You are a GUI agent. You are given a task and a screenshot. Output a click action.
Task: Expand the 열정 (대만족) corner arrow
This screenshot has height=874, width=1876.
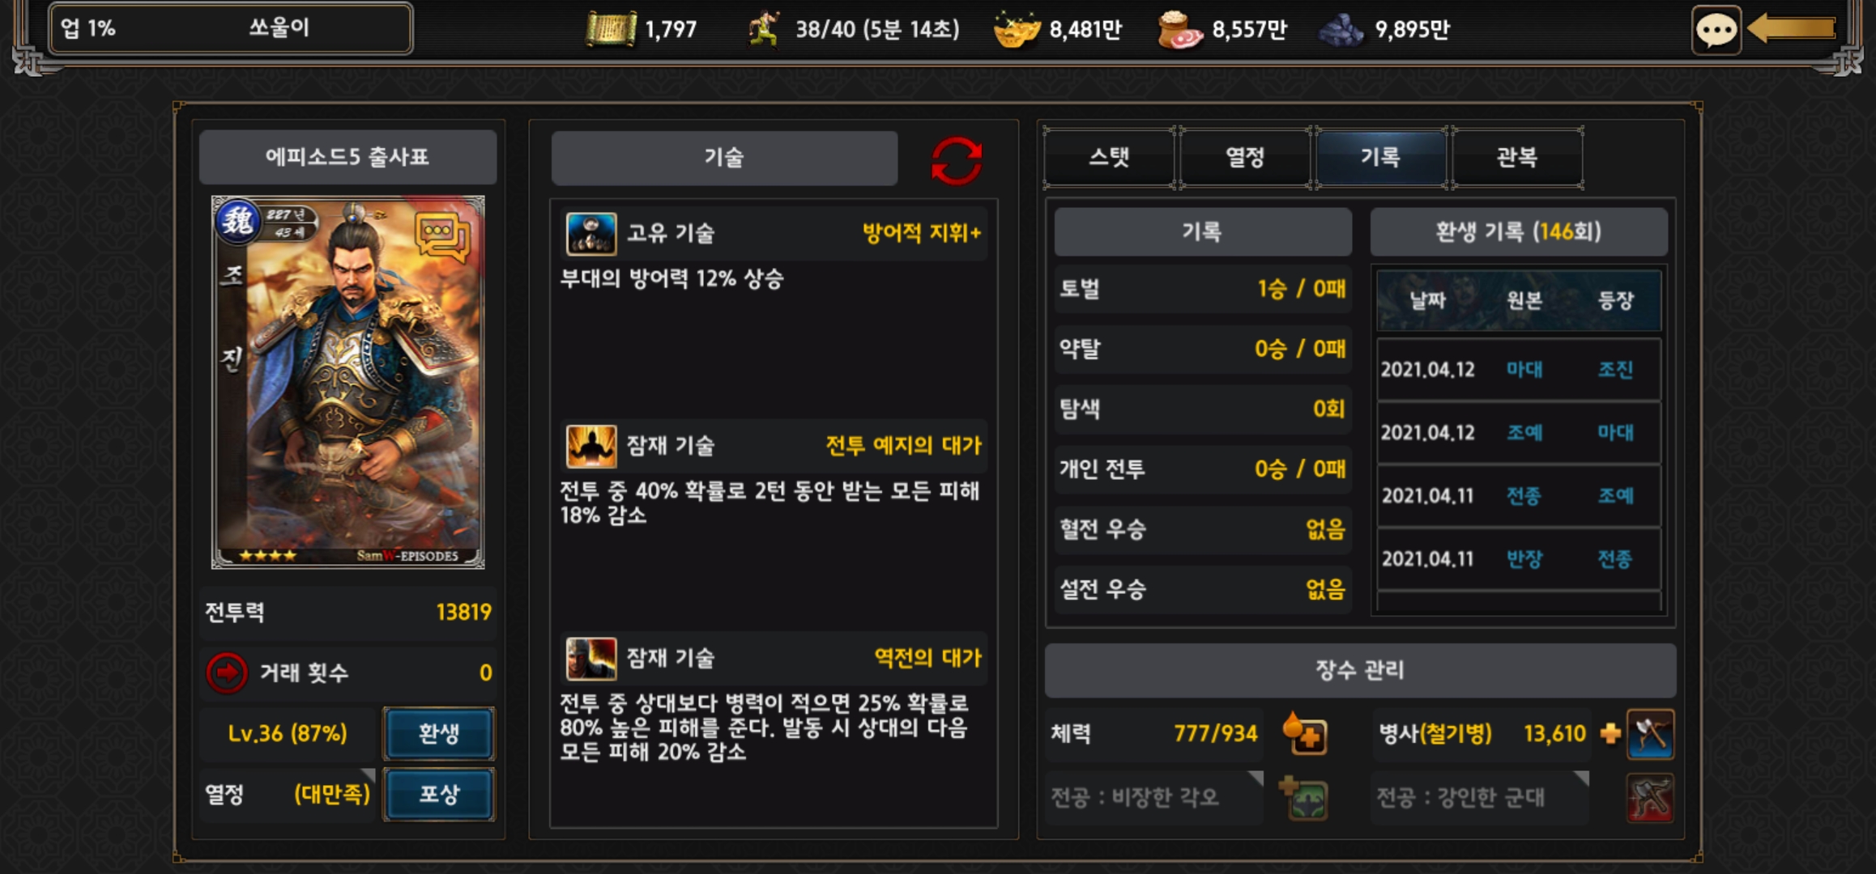(x=368, y=775)
